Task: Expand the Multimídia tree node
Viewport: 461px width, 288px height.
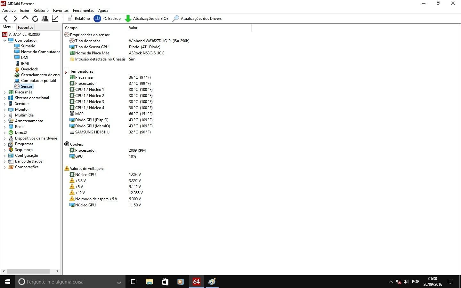Action: tap(4, 115)
